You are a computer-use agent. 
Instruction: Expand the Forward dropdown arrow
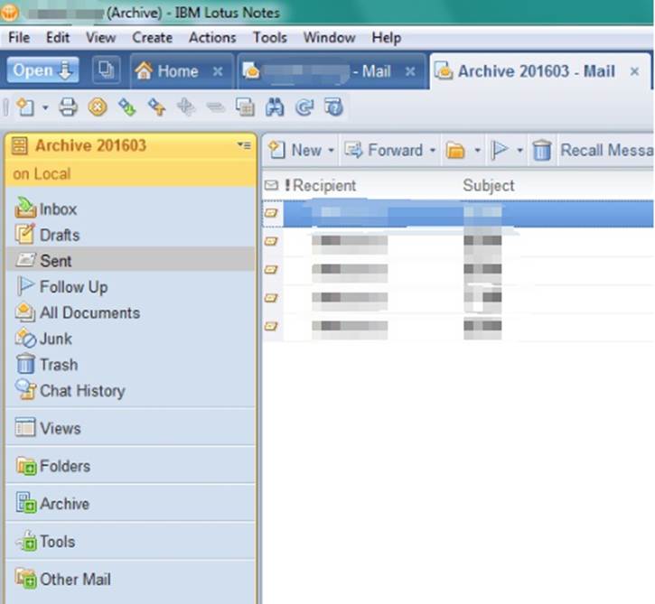[x=433, y=151]
